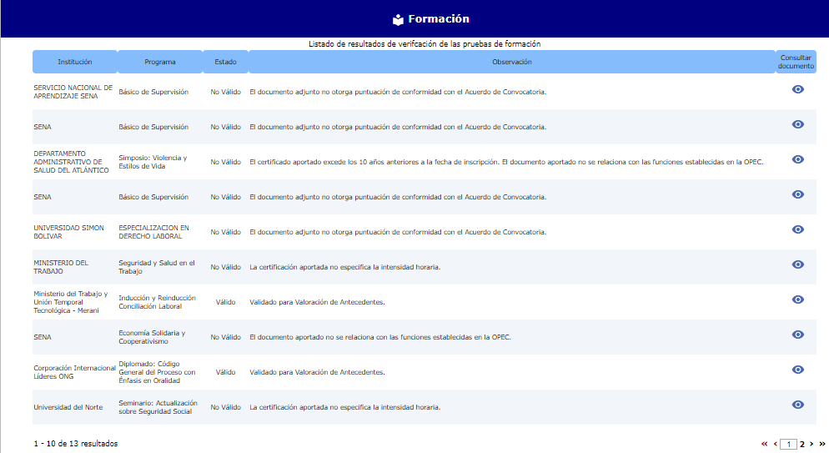
Task: Open Ministerio del Trabajo Seguridad y Salud document
Action: (x=797, y=264)
